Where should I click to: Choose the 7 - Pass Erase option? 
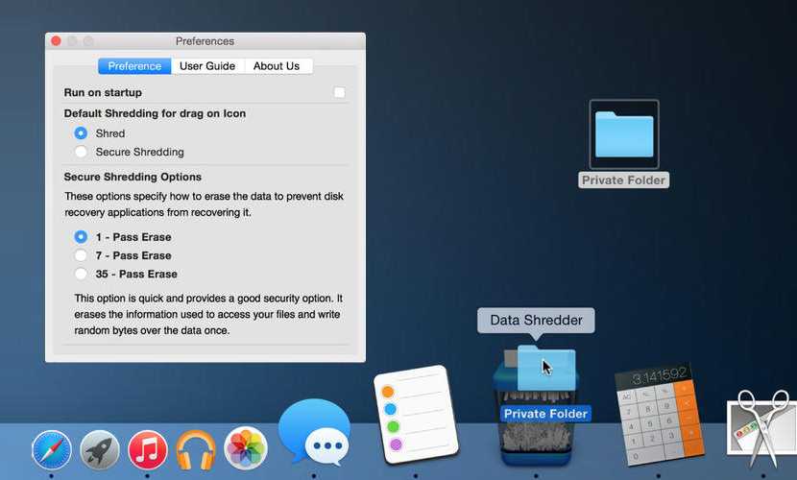click(x=81, y=255)
